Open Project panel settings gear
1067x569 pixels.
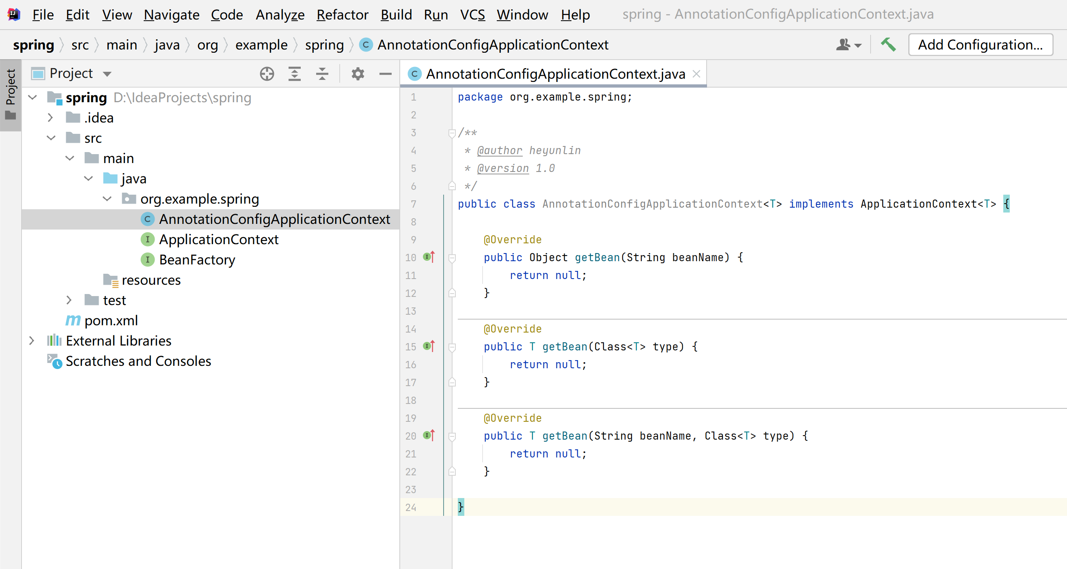(x=358, y=74)
